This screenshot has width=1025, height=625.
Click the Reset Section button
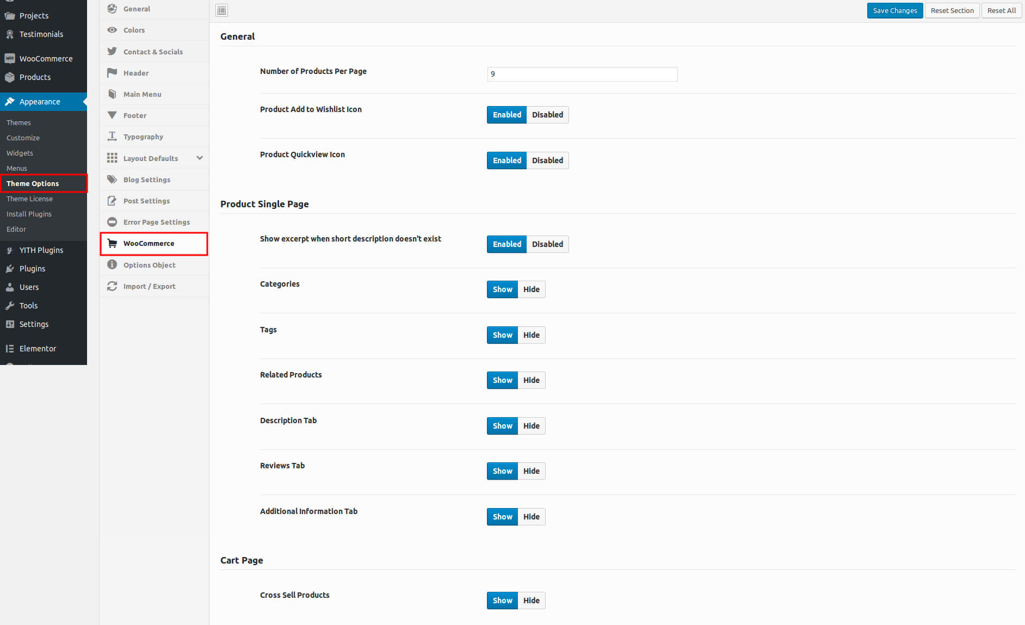tap(952, 10)
